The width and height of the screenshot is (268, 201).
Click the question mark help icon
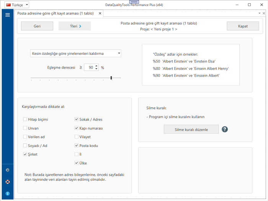point(225,129)
